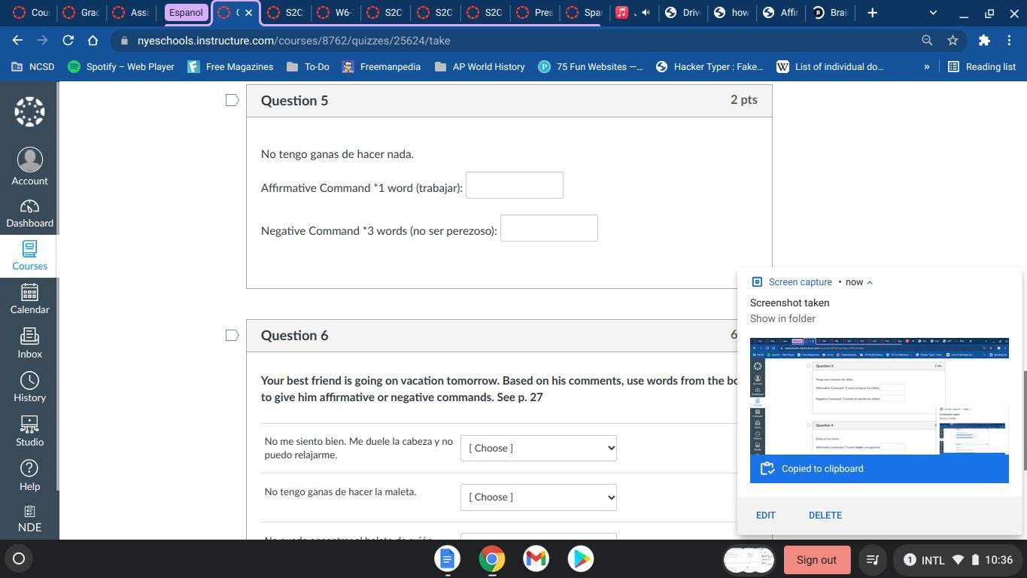The height and width of the screenshot is (578, 1027).
Task: Open the Freemanpedia bookmark
Action: [x=381, y=67]
